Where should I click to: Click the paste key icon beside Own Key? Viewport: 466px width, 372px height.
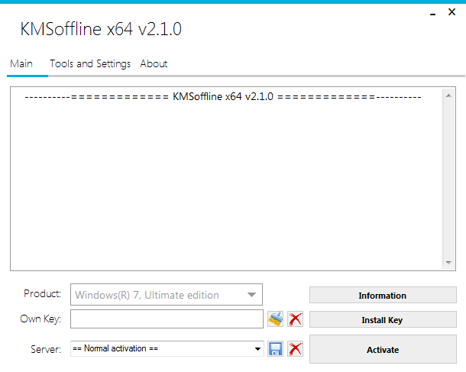(x=275, y=319)
